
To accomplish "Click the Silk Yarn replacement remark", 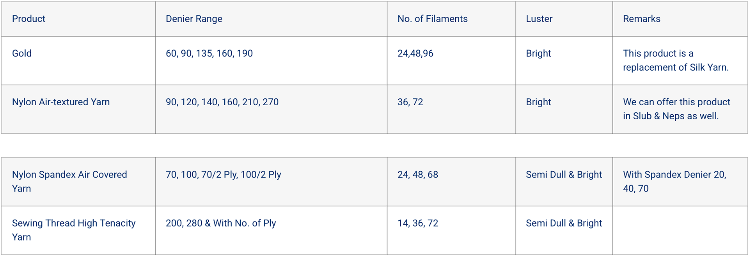I will click(x=675, y=60).
